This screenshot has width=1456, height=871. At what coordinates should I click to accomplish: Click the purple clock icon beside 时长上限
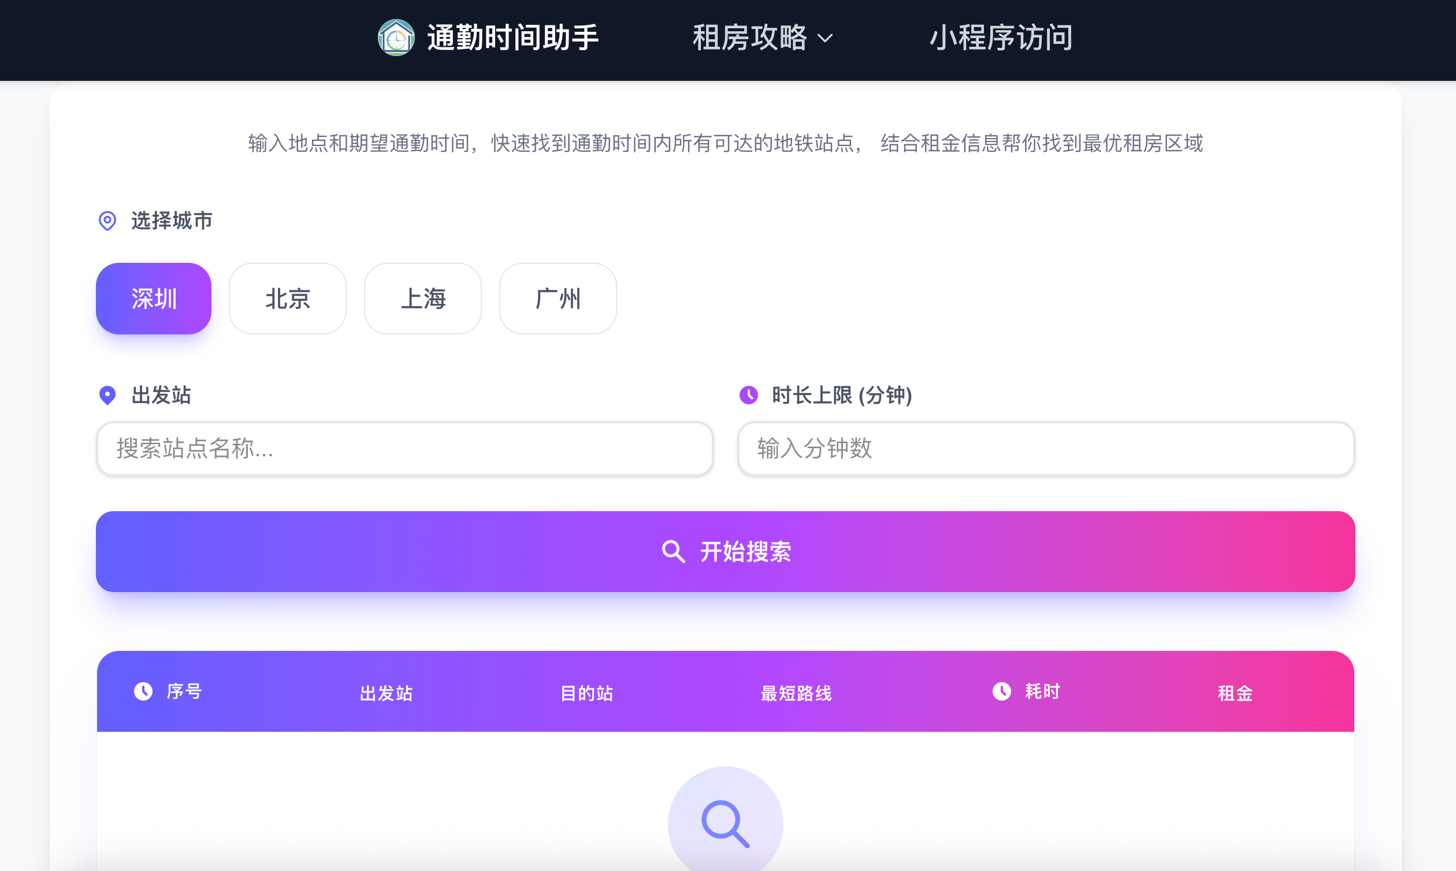(748, 395)
